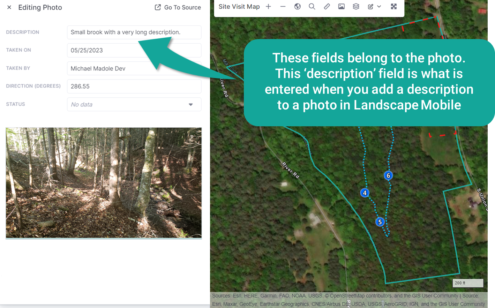Click the forest photo thumbnail

[x=104, y=182]
